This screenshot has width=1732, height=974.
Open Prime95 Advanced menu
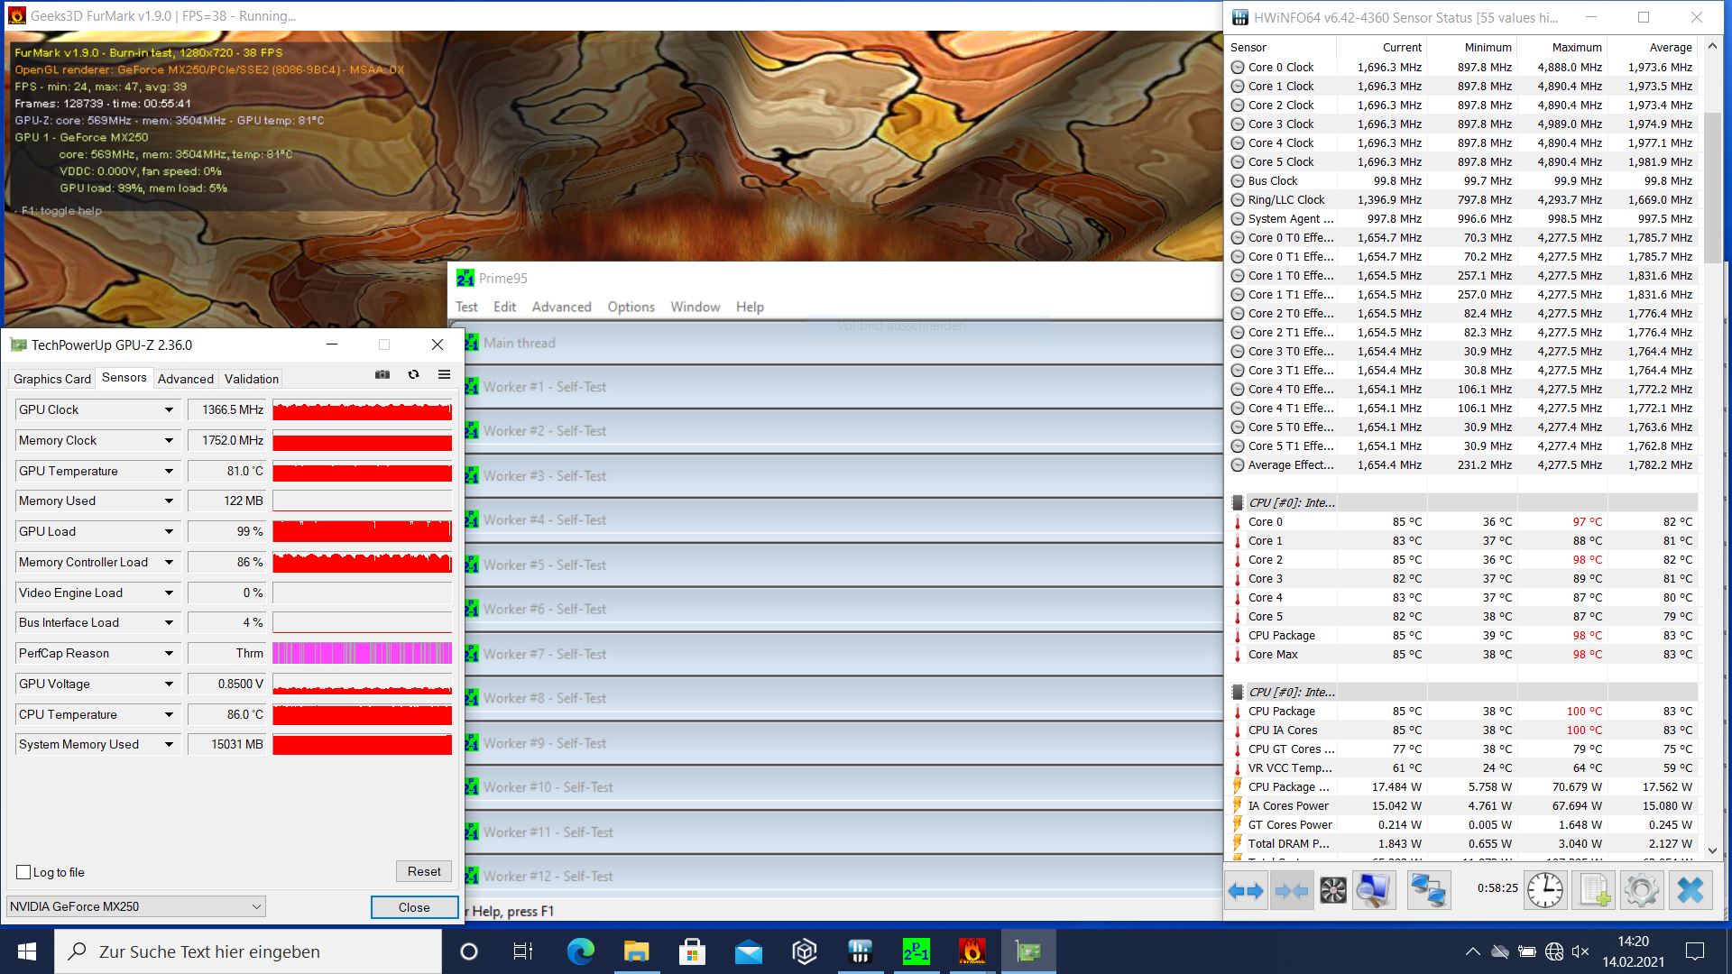point(561,307)
